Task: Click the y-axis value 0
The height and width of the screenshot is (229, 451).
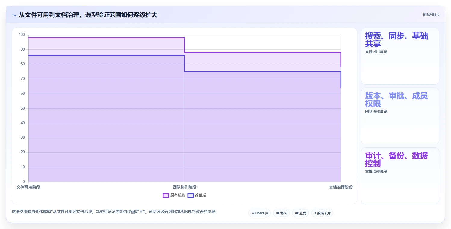Action: 24,182
